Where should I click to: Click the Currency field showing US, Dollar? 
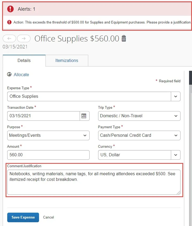tap(135, 155)
